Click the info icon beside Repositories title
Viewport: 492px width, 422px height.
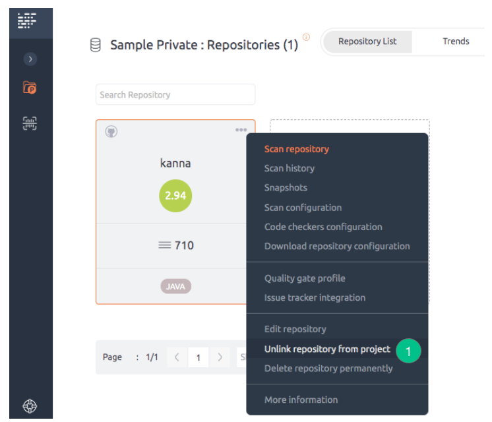pyautogui.click(x=306, y=37)
